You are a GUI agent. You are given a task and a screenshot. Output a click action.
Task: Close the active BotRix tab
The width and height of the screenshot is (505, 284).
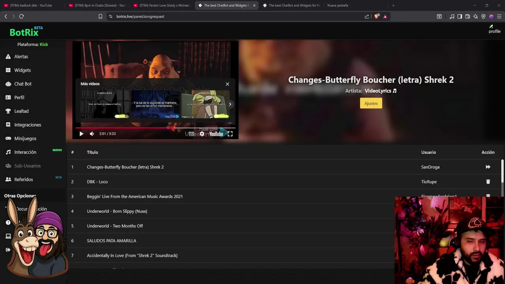point(254,6)
